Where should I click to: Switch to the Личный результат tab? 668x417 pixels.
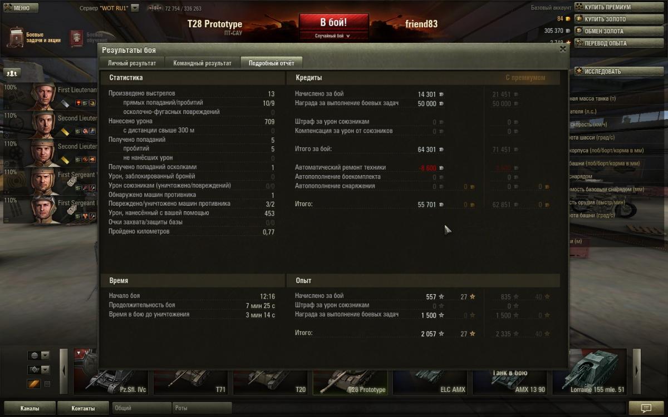(132, 63)
